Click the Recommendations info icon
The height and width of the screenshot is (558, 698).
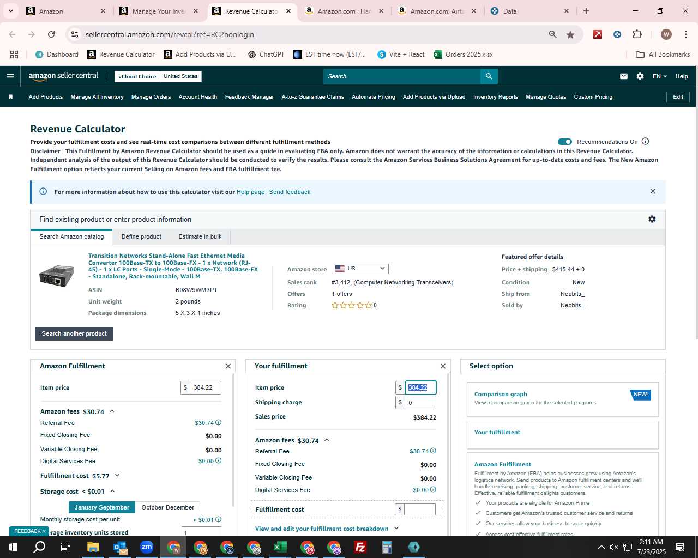coord(646,141)
